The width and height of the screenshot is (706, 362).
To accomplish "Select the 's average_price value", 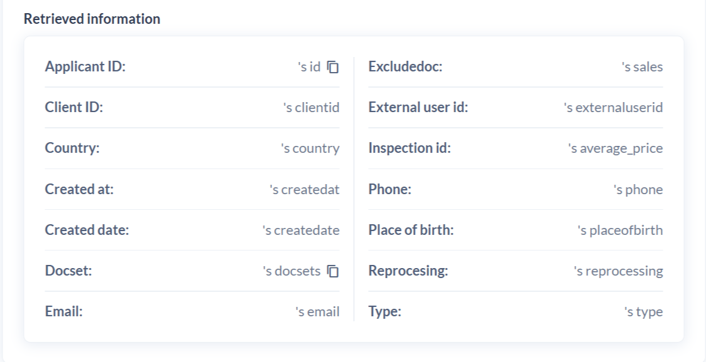I will pyautogui.click(x=615, y=149).
